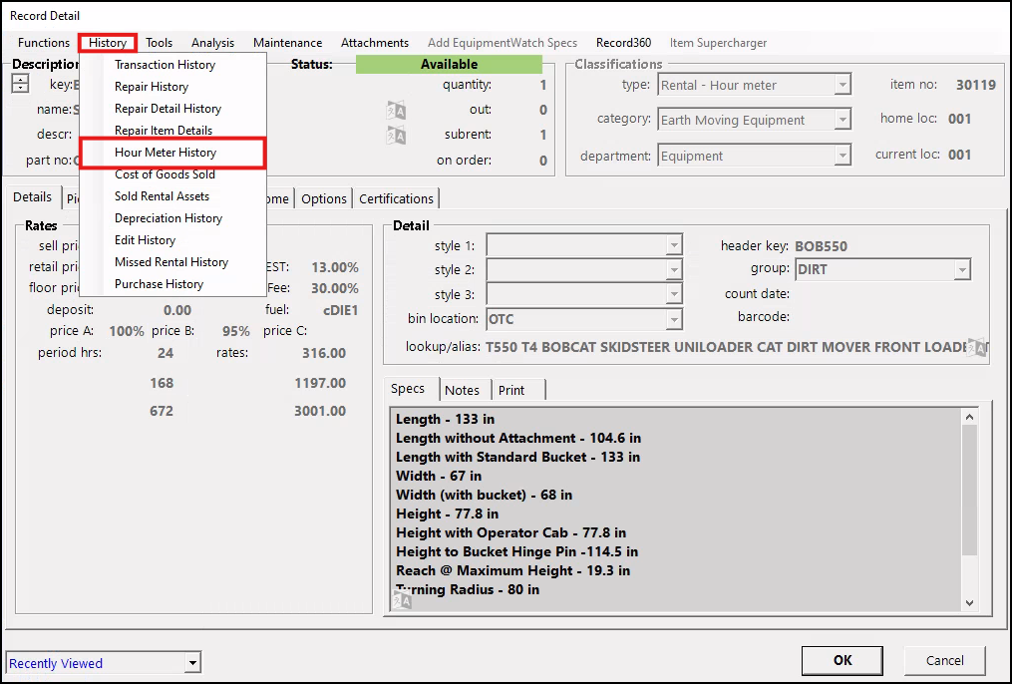Open Depreciation History menu entry

pos(169,218)
